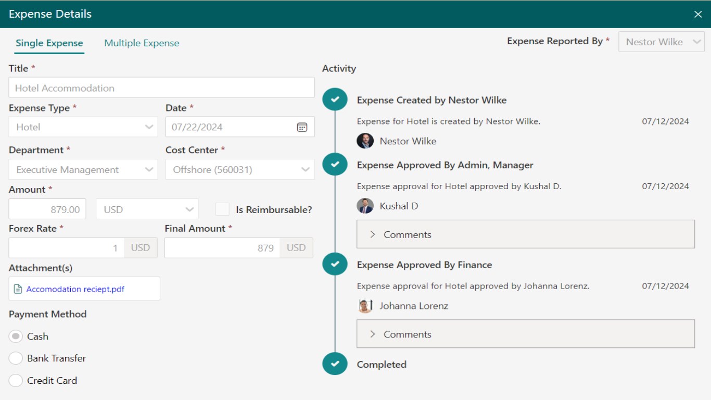Expand Comments under Johanna Lorenz approval

pos(525,334)
